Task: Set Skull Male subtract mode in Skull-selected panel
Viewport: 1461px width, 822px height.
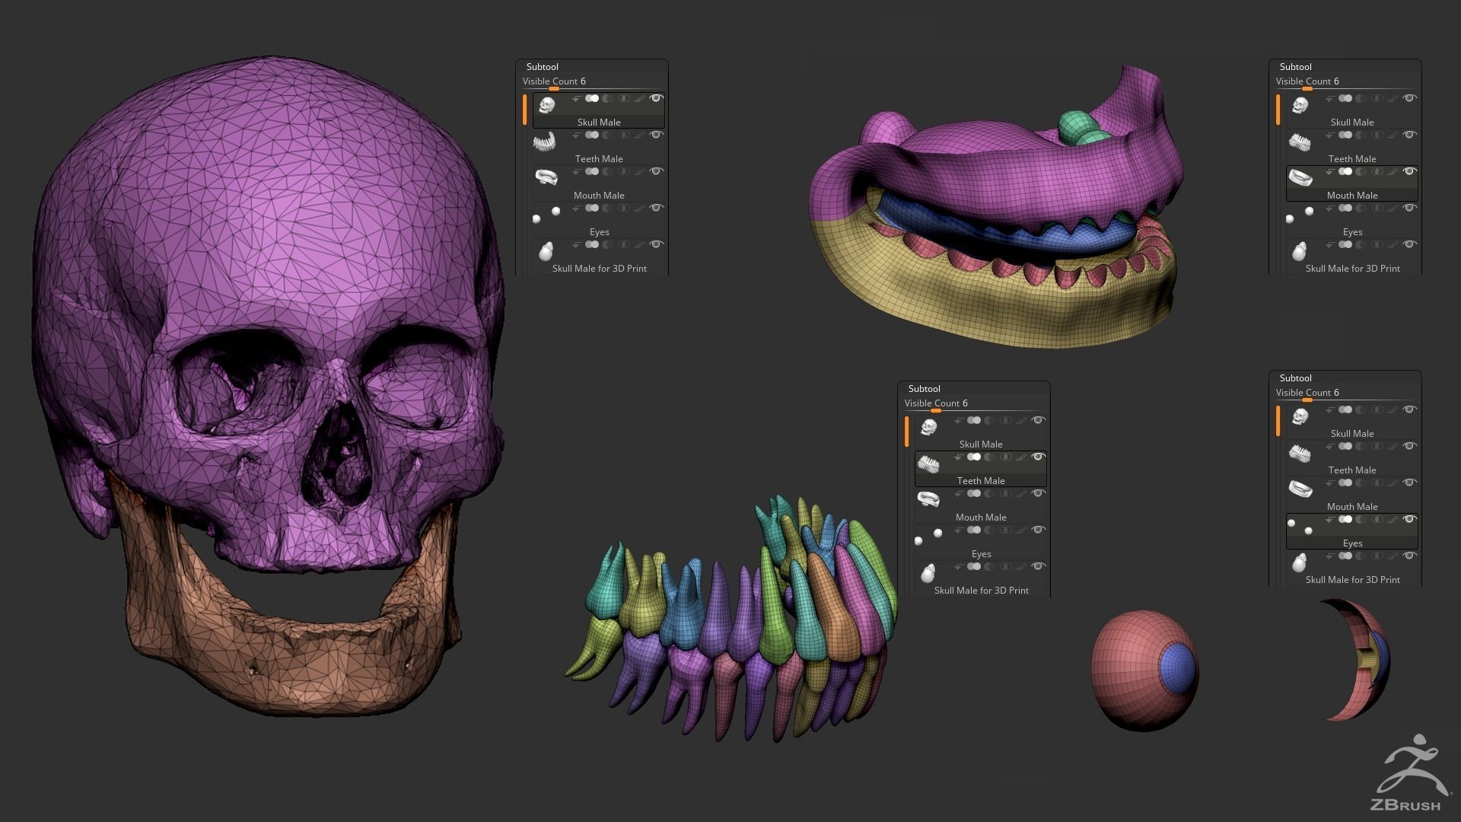Action: (x=607, y=98)
